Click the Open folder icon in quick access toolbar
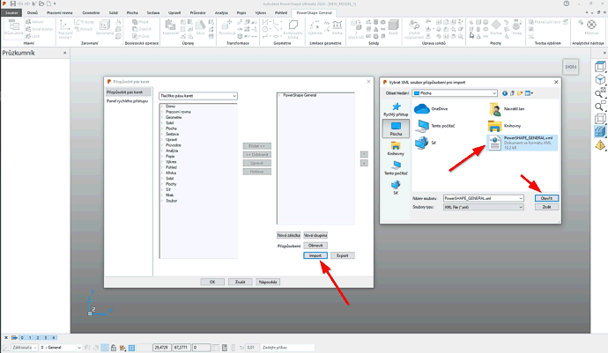This screenshot has height=353, width=608. [41, 4]
